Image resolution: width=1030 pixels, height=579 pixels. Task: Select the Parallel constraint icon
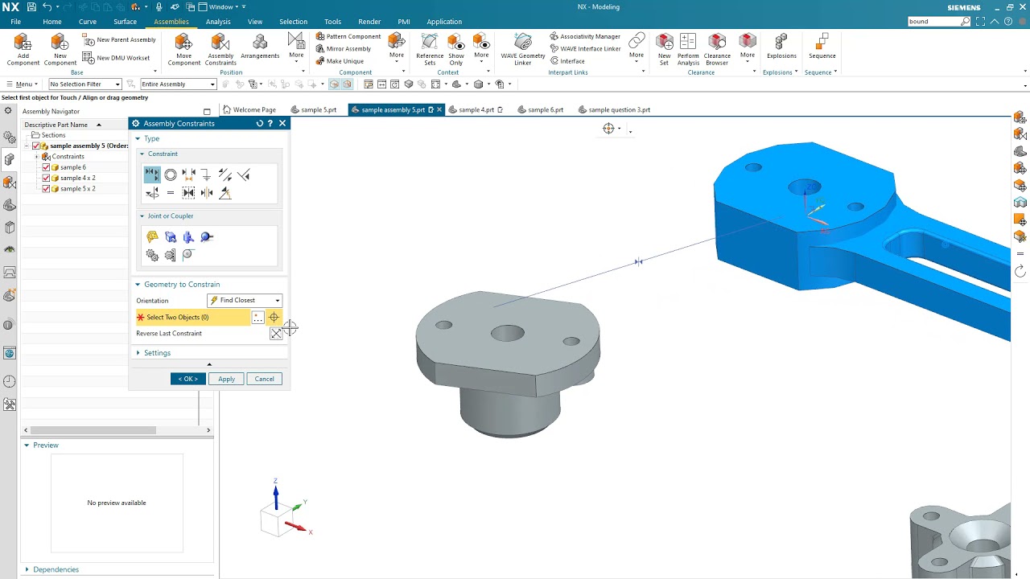(x=225, y=175)
